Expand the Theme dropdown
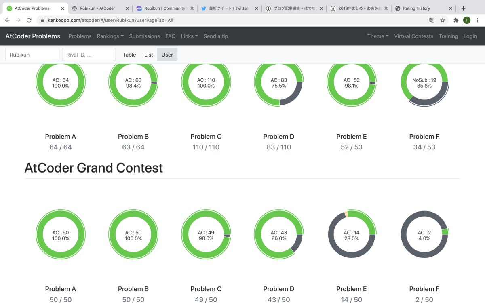The width and height of the screenshot is (485, 303). tap(378, 36)
